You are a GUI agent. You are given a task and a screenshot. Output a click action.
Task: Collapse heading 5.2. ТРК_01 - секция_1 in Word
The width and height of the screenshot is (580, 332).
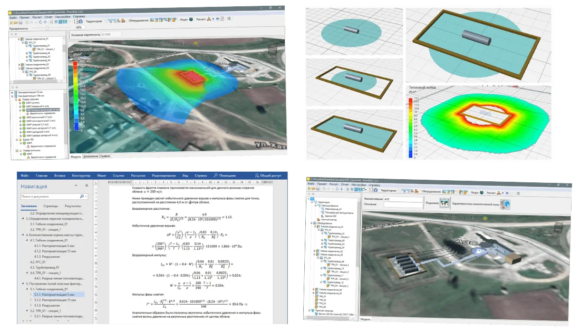pyautogui.click(x=27, y=311)
